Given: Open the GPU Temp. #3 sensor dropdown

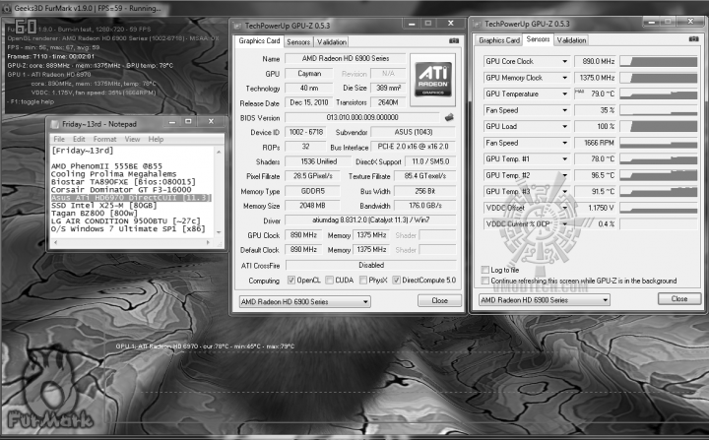Looking at the screenshot, I should pos(565,192).
